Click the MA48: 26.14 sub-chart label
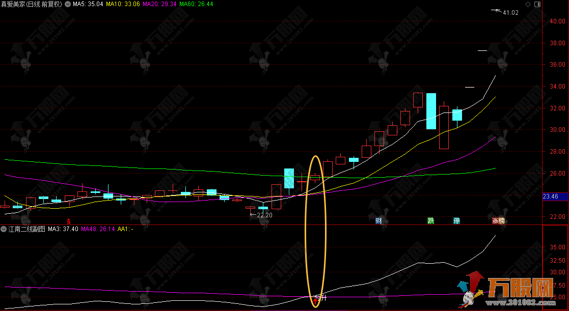This screenshot has height=311, width=569. click(x=98, y=229)
